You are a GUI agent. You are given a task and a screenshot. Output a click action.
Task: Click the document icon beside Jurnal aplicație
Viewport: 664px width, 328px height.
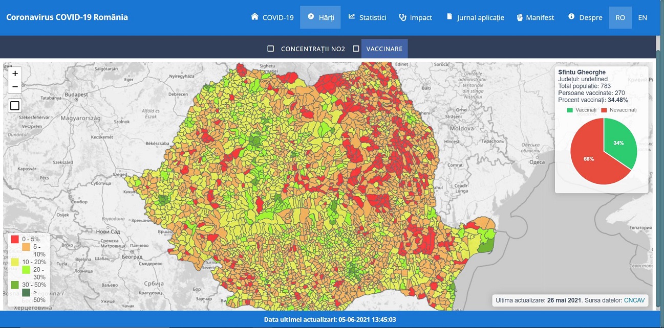[449, 17]
